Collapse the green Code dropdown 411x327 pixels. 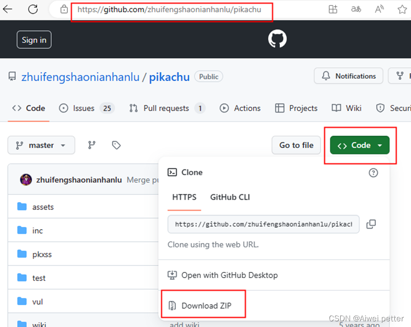coord(360,145)
